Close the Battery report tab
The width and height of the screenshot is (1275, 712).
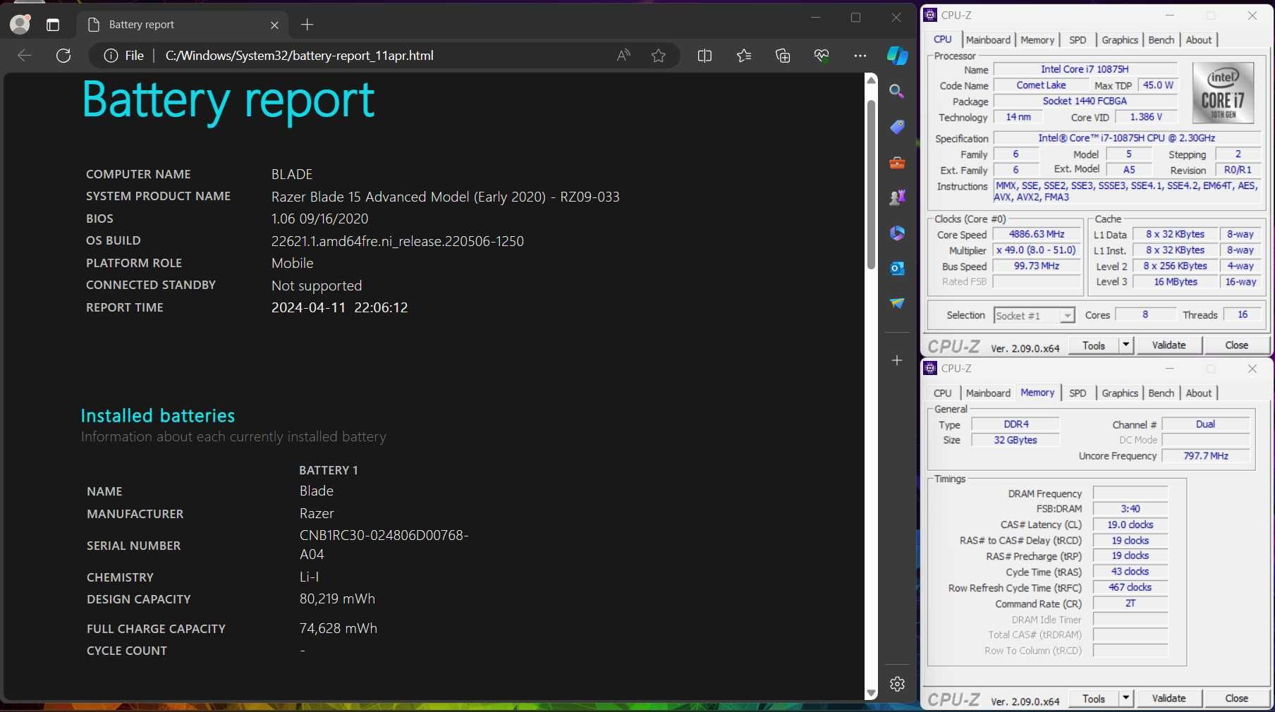click(274, 25)
